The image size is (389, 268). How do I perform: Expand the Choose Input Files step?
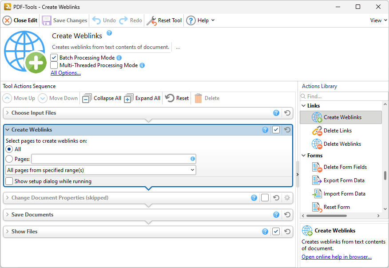click(8, 113)
